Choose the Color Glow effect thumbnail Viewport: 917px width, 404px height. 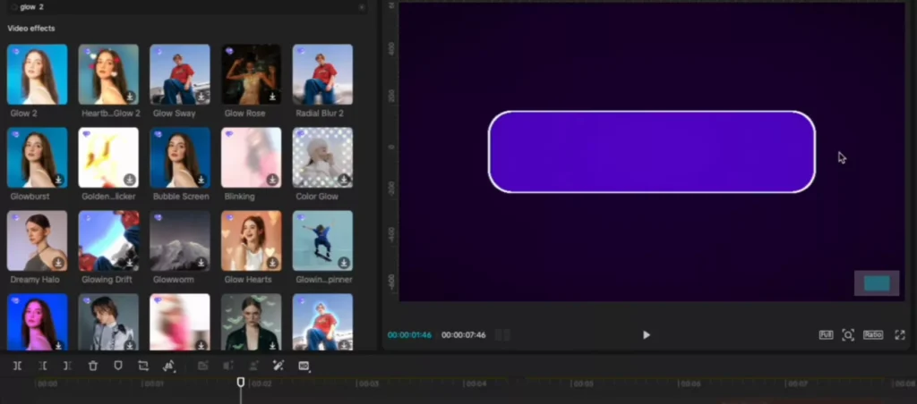tap(322, 157)
